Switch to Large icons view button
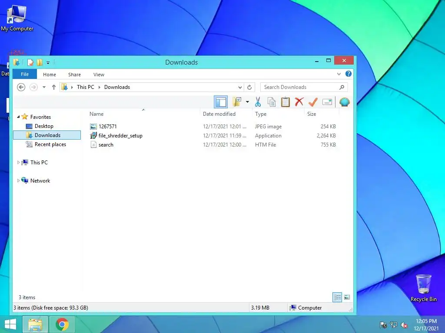445x333 pixels. tap(347, 297)
